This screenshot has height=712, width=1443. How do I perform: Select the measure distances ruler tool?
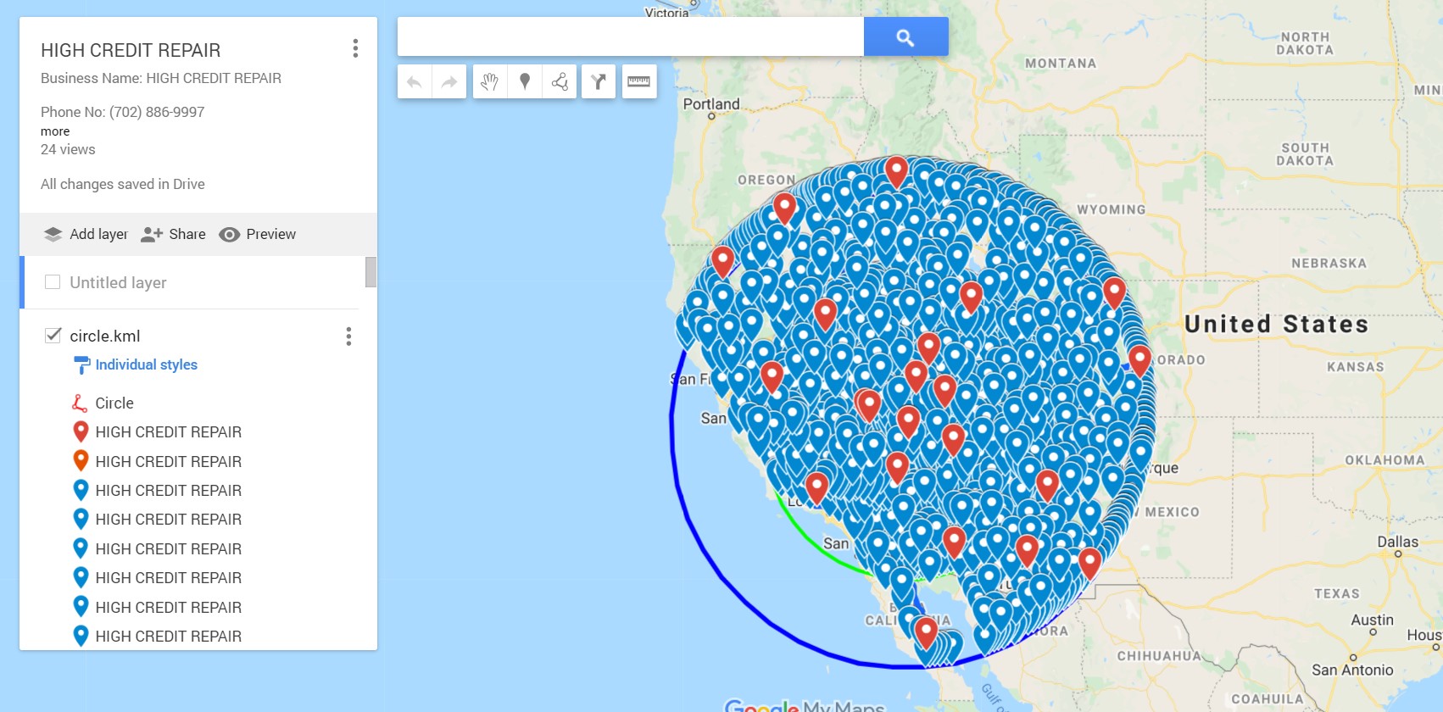[639, 81]
